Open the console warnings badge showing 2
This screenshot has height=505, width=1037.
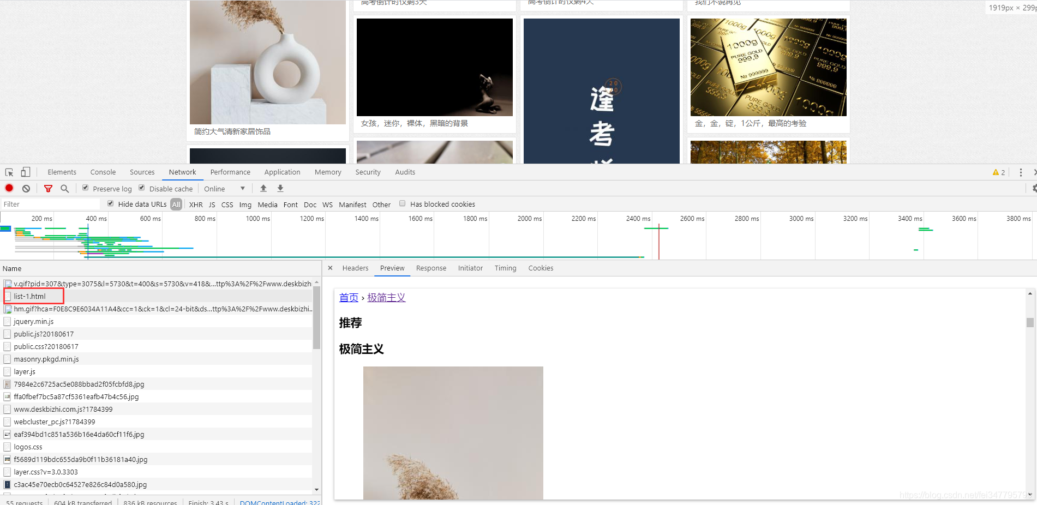998,172
